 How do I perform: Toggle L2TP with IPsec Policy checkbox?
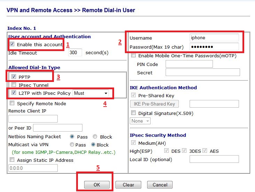tap(14, 93)
